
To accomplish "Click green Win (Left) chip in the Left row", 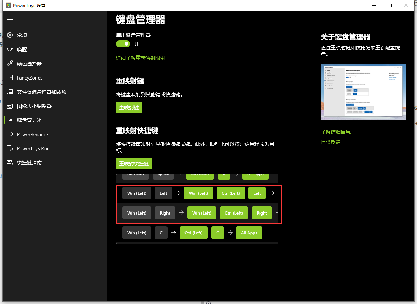I will coord(198,193).
